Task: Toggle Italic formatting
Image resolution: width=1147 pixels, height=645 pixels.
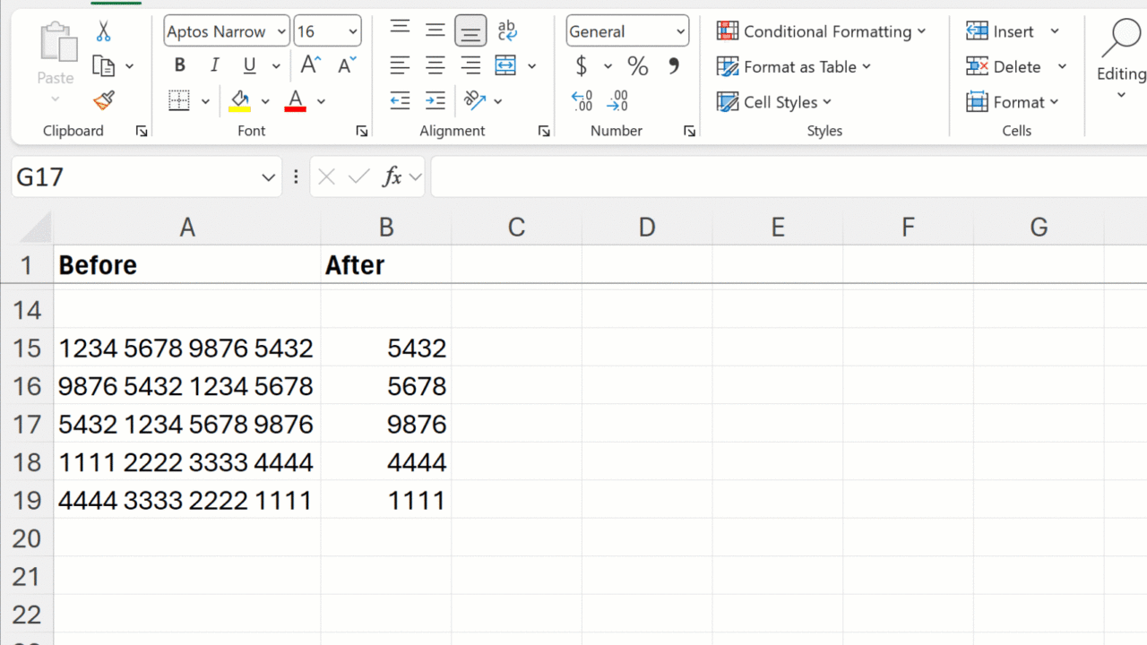Action: point(214,65)
